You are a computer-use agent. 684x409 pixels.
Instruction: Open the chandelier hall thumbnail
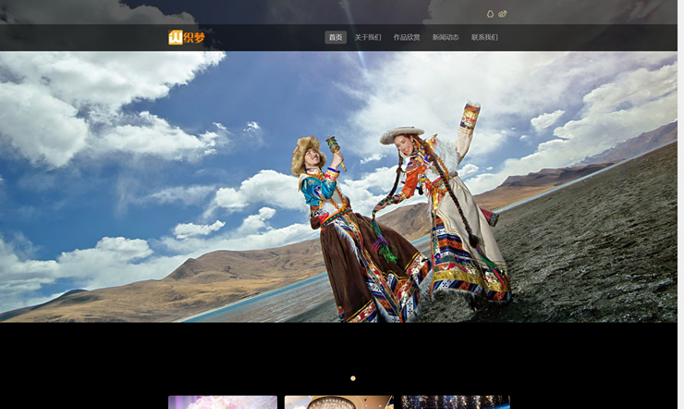pyautogui.click(x=338, y=403)
